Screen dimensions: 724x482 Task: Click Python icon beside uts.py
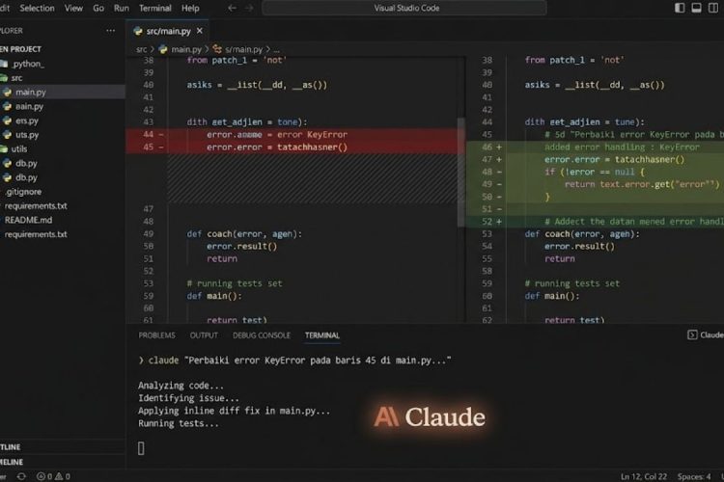click(x=8, y=135)
